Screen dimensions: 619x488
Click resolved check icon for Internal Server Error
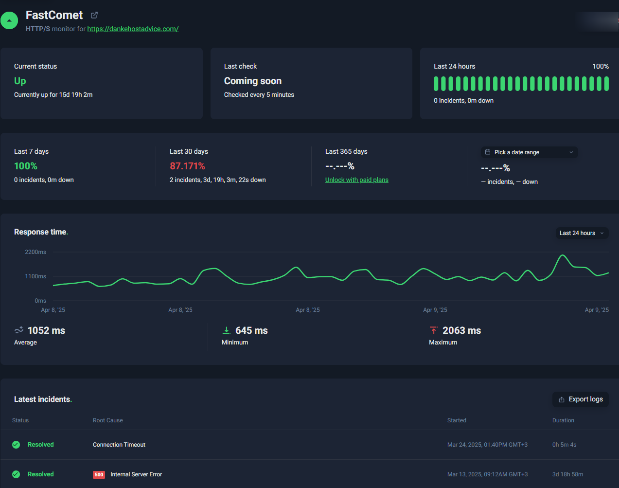click(x=16, y=474)
